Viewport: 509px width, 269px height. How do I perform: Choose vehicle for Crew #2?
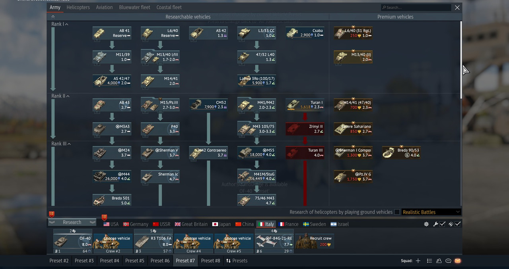tap(113, 244)
